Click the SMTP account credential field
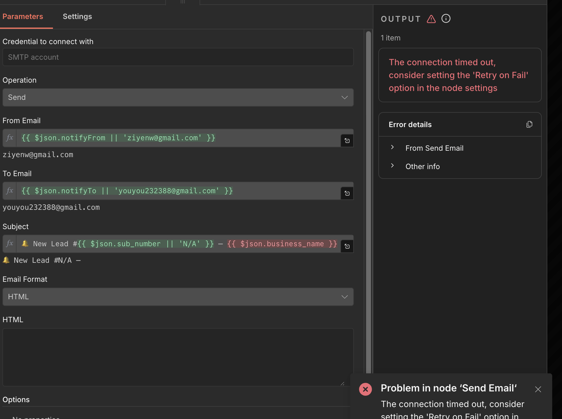The height and width of the screenshot is (419, 562). 178,57
